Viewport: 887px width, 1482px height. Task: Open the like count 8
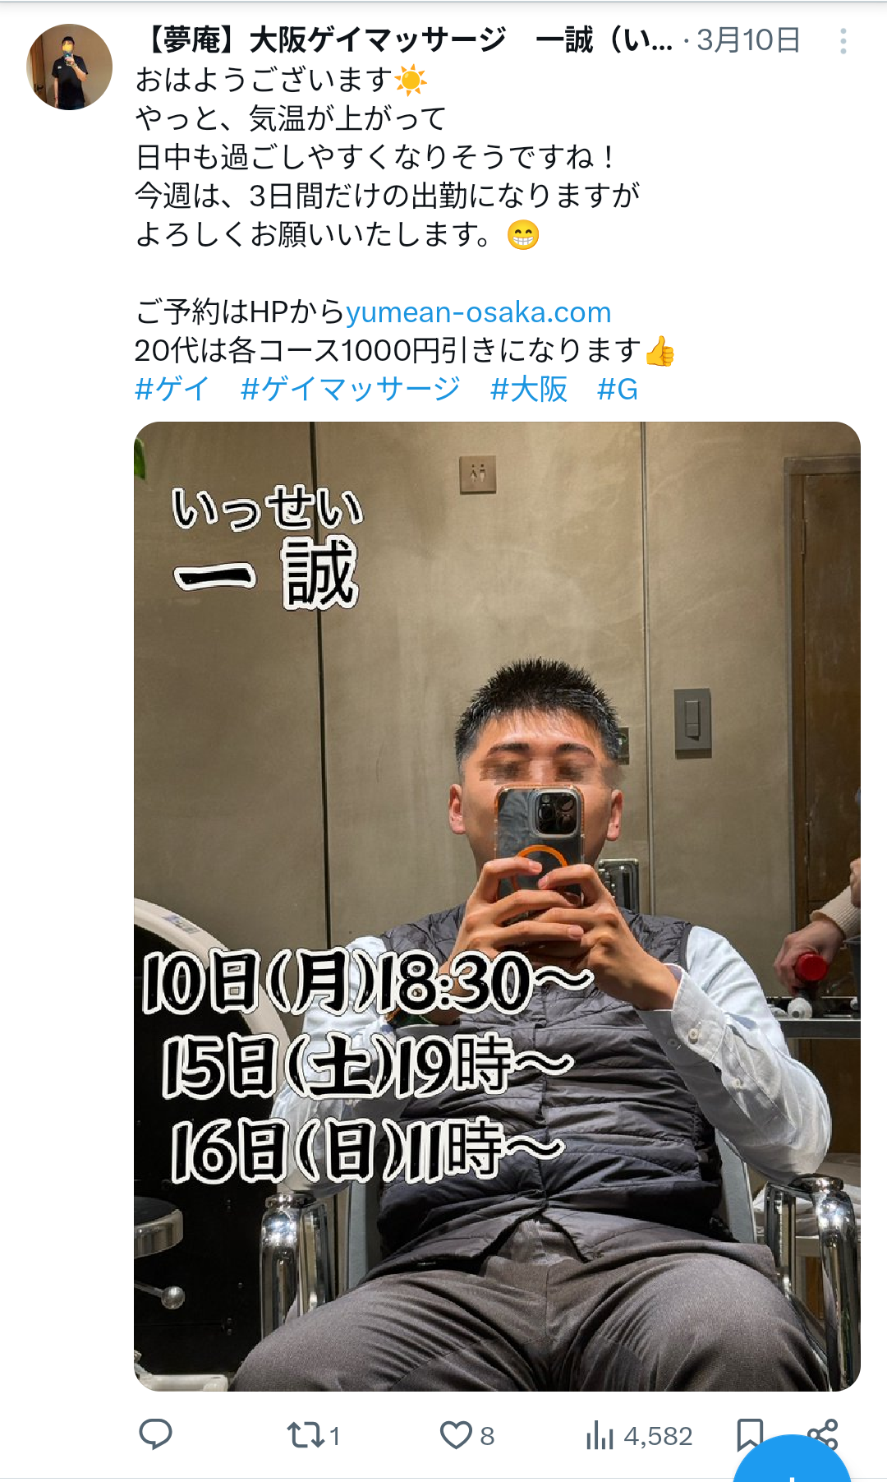(x=487, y=1436)
